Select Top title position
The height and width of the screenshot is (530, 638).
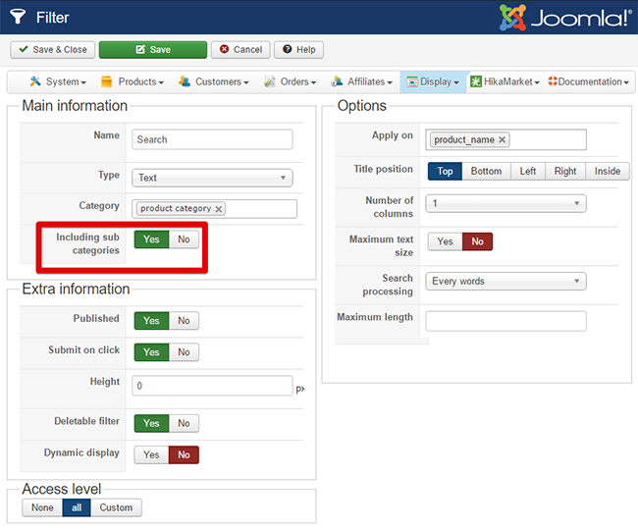click(x=446, y=171)
